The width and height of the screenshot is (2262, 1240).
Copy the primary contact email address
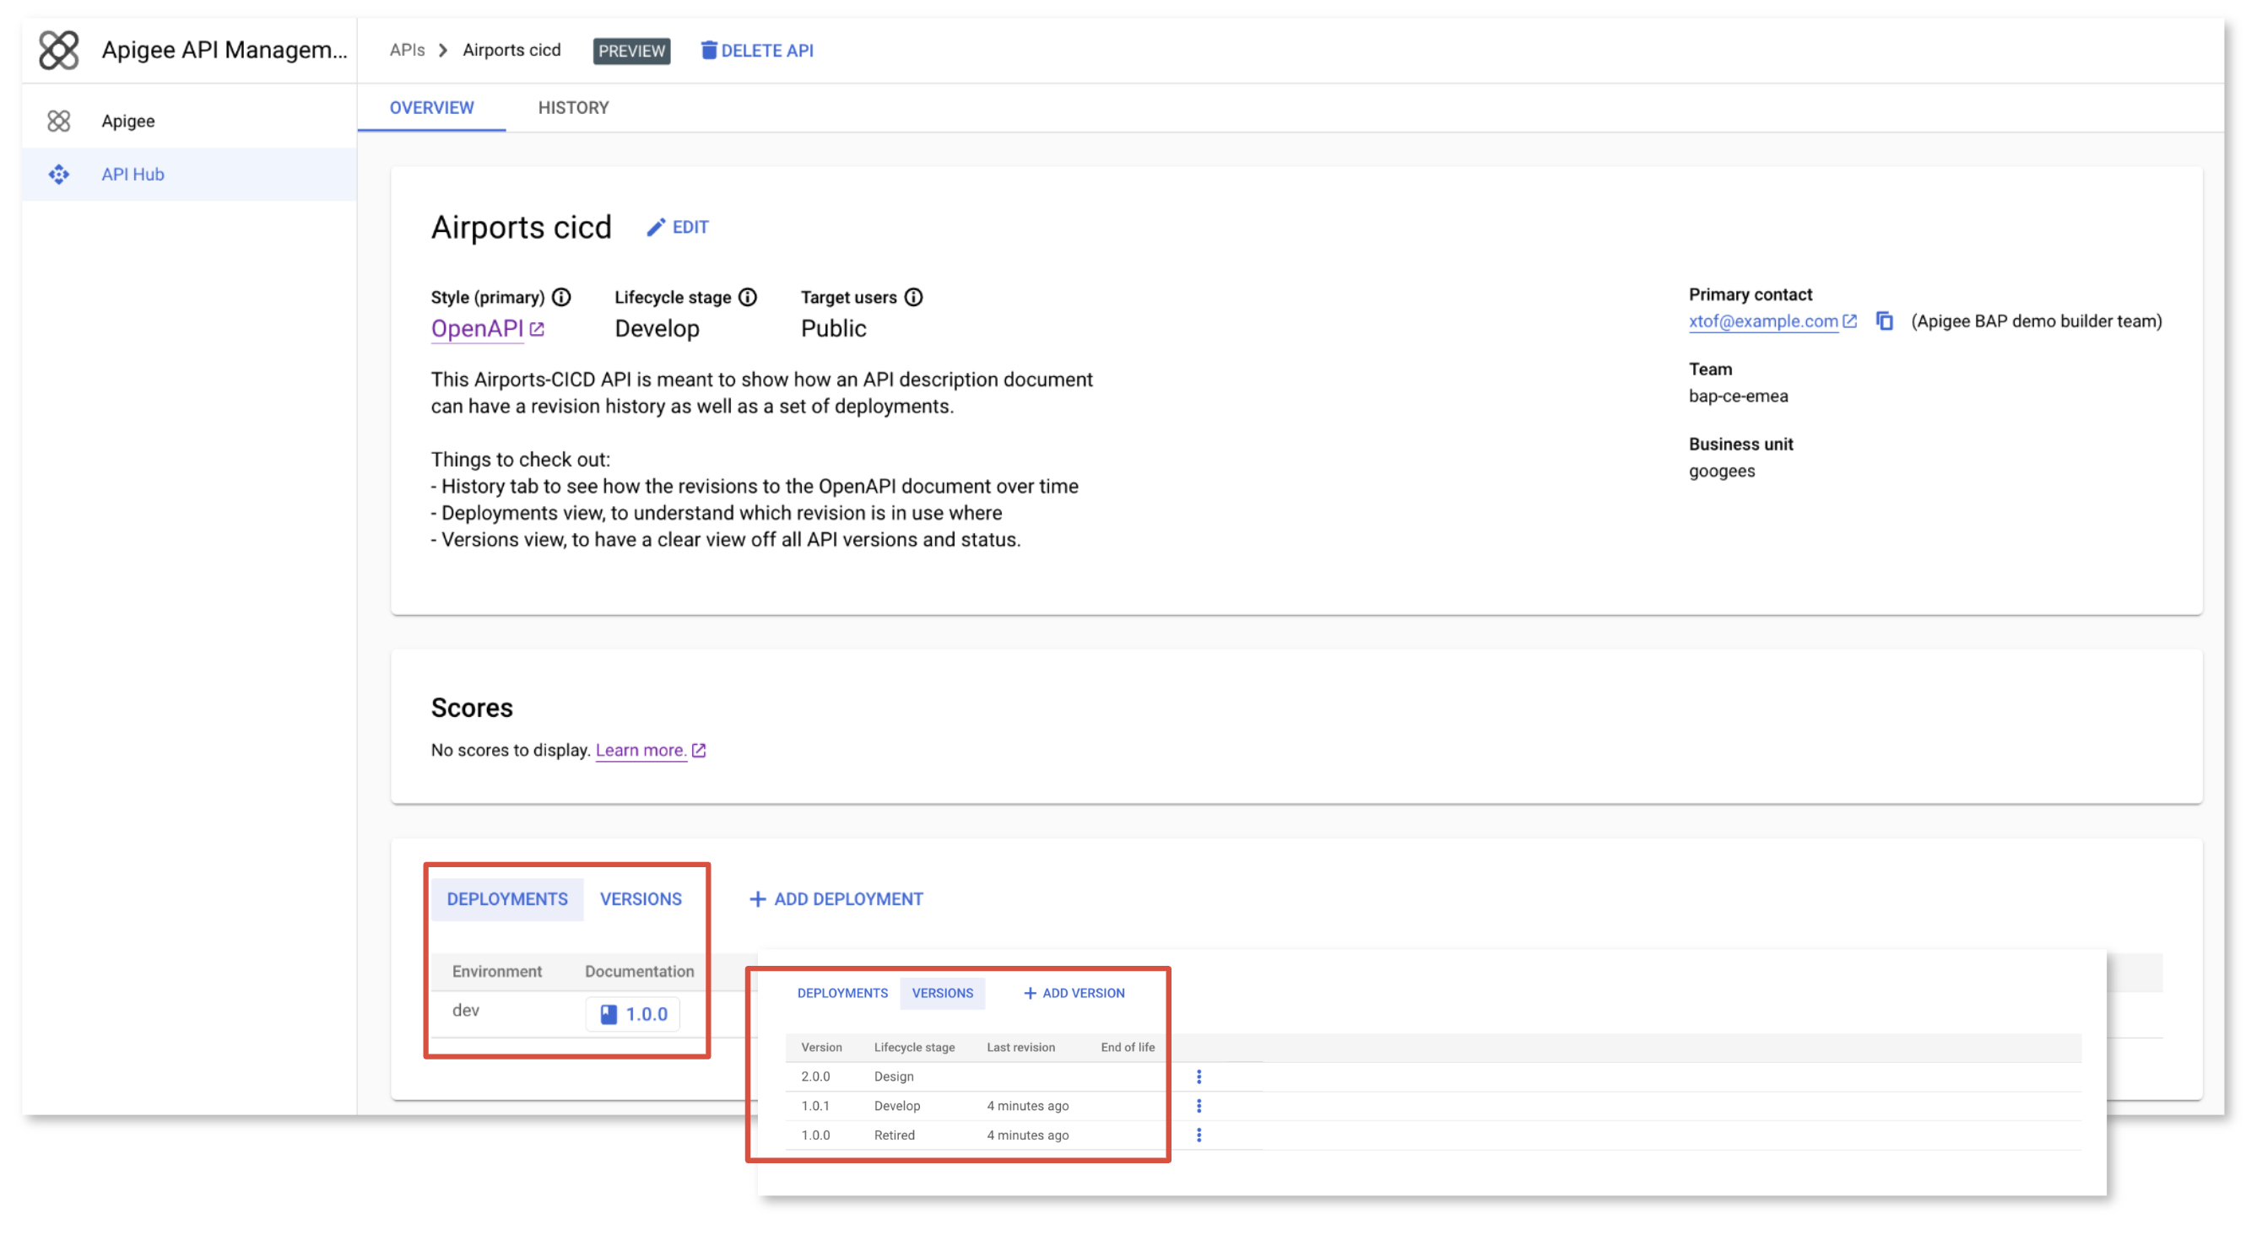pos(1884,321)
